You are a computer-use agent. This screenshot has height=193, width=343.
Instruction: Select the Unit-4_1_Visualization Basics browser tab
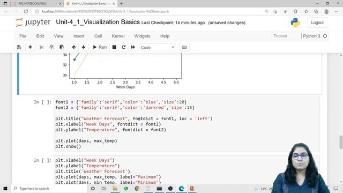coord(91,4)
